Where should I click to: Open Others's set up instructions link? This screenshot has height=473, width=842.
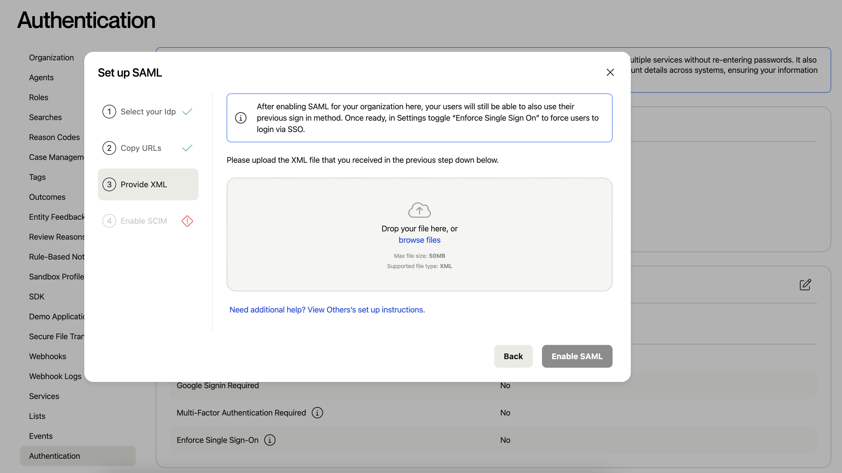click(x=327, y=310)
